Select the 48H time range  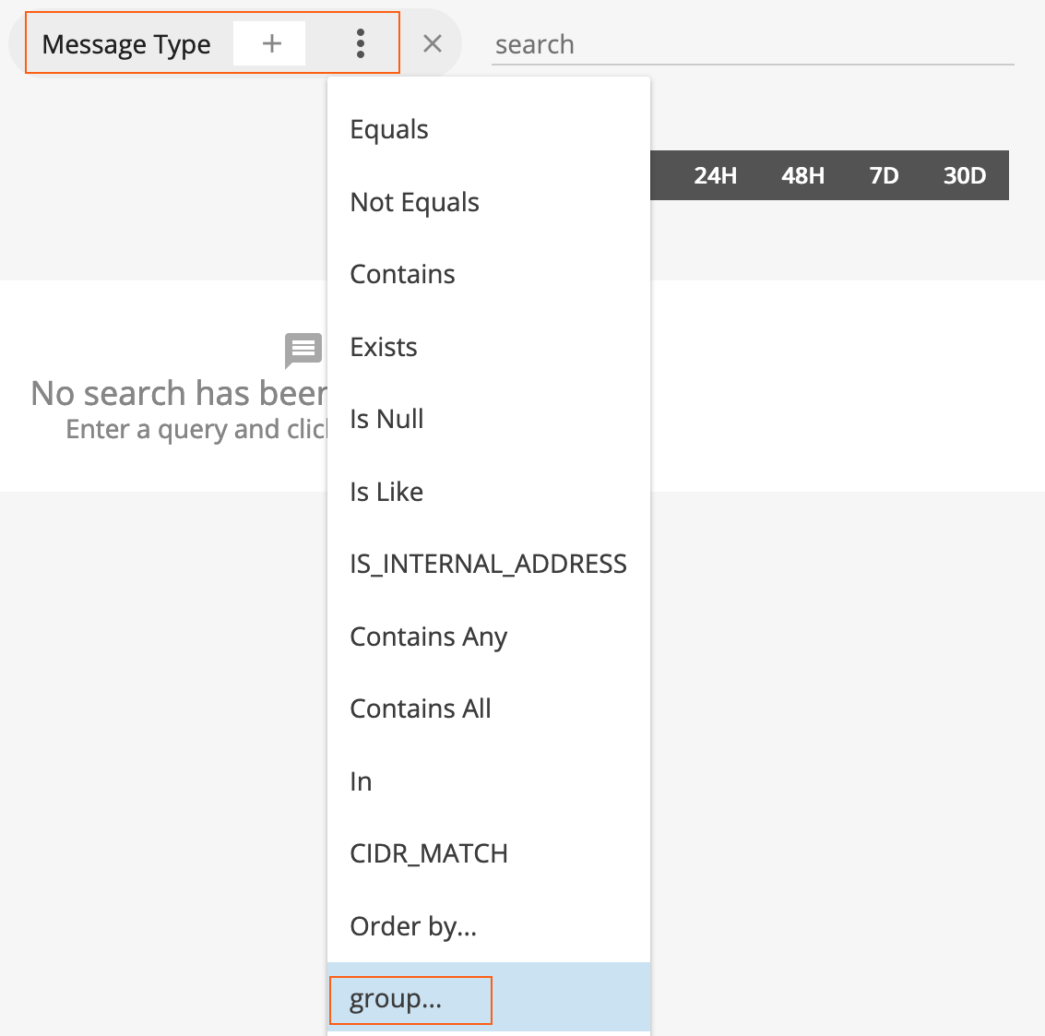[x=802, y=175]
